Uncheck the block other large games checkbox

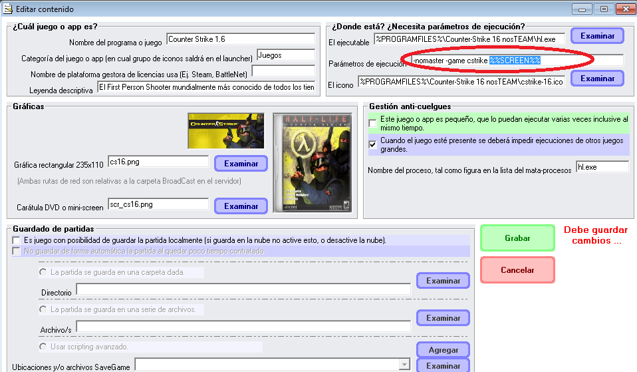372,144
